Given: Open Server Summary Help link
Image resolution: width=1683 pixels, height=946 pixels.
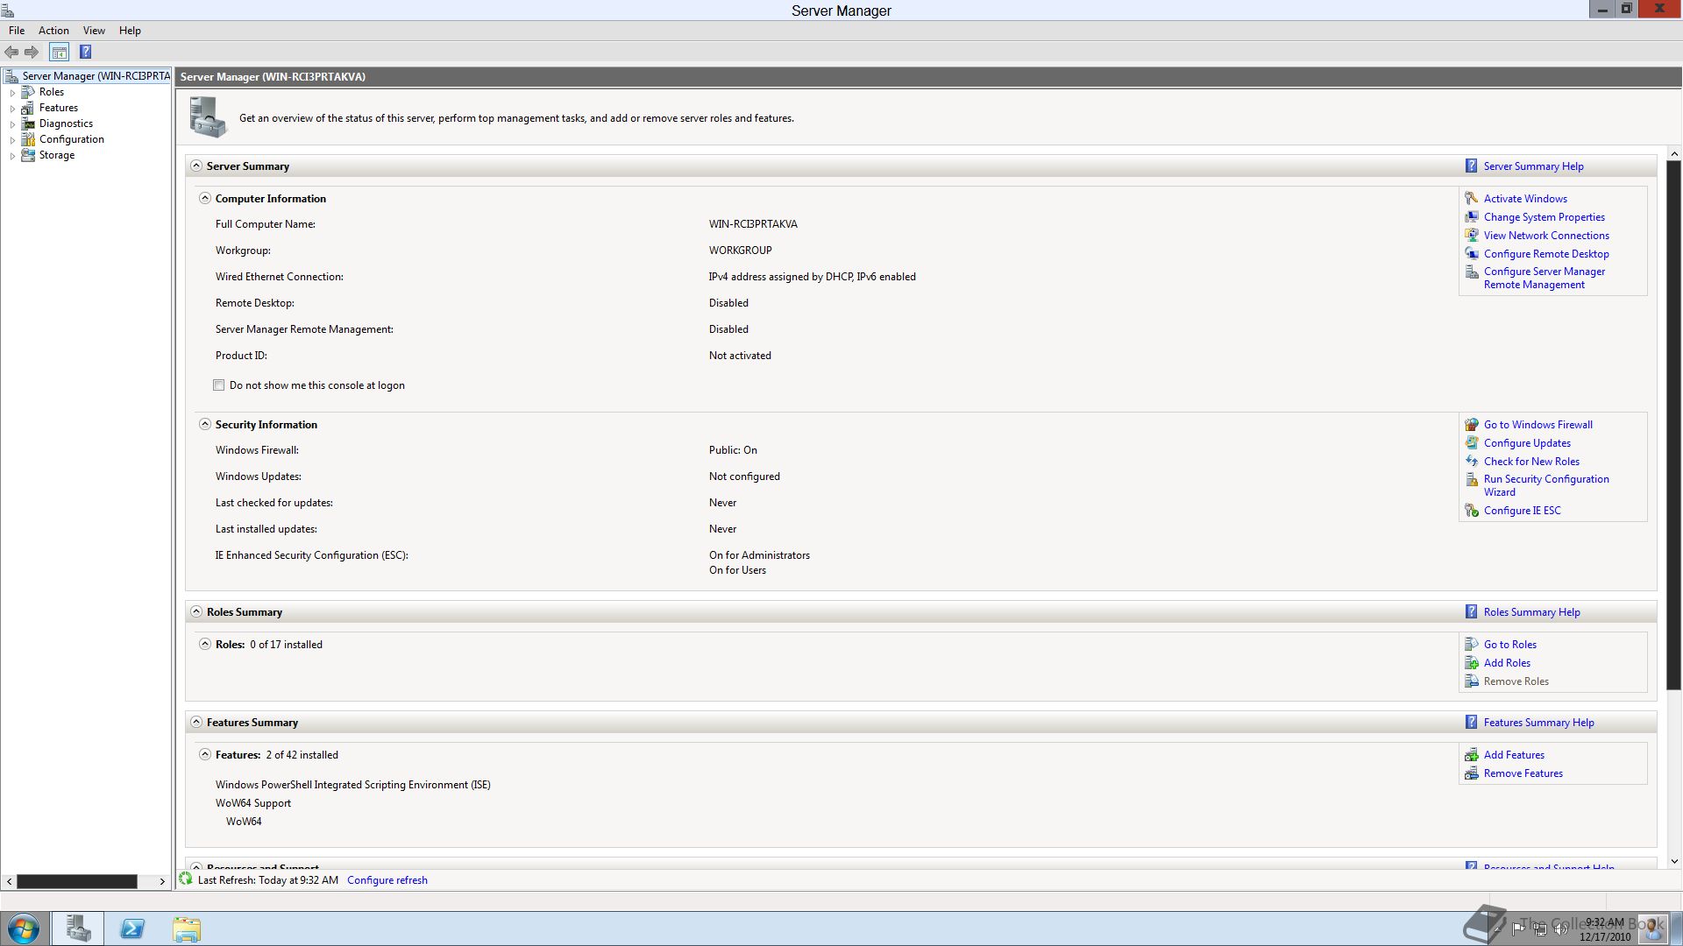Looking at the screenshot, I should pyautogui.click(x=1533, y=166).
